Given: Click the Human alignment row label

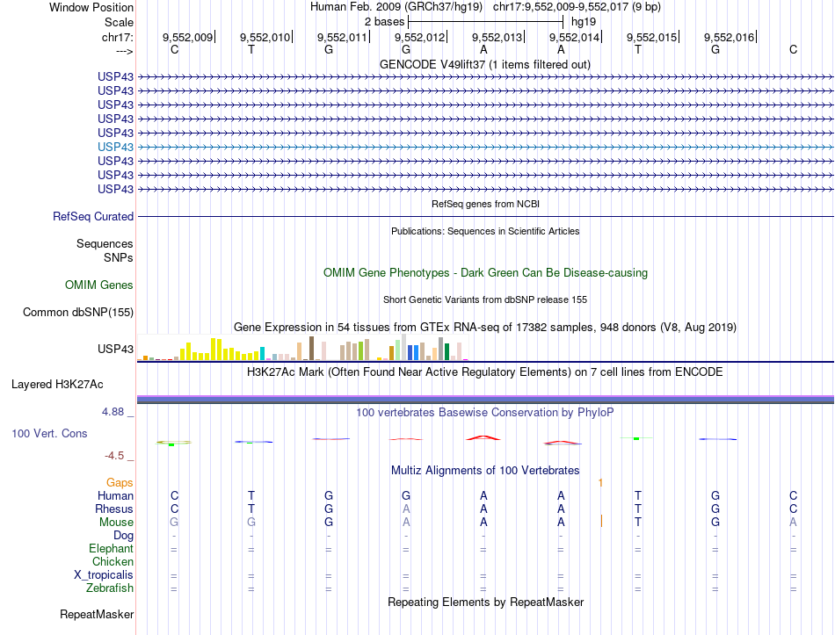Looking at the screenshot, I should pos(115,495).
